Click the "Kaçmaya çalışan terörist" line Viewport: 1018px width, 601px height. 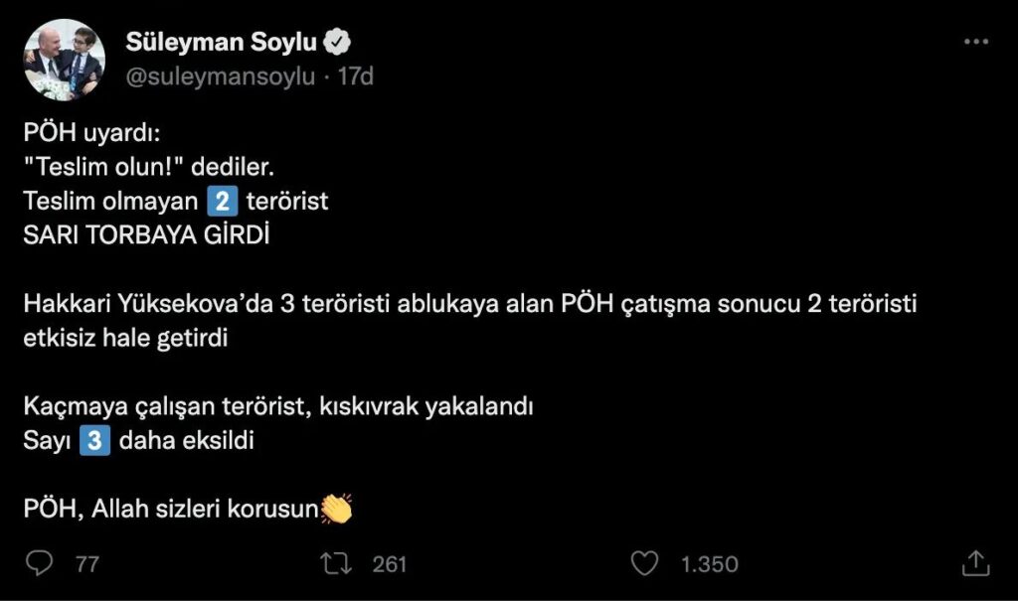[x=279, y=407]
